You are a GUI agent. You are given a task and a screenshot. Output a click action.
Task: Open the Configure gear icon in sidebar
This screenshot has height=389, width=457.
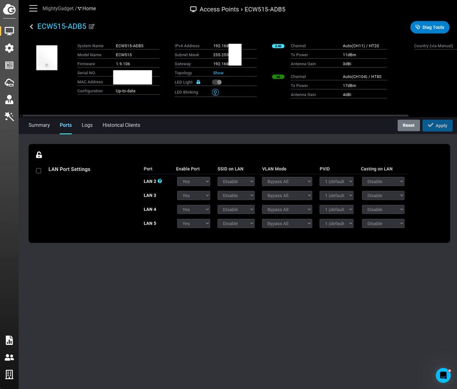click(9, 48)
